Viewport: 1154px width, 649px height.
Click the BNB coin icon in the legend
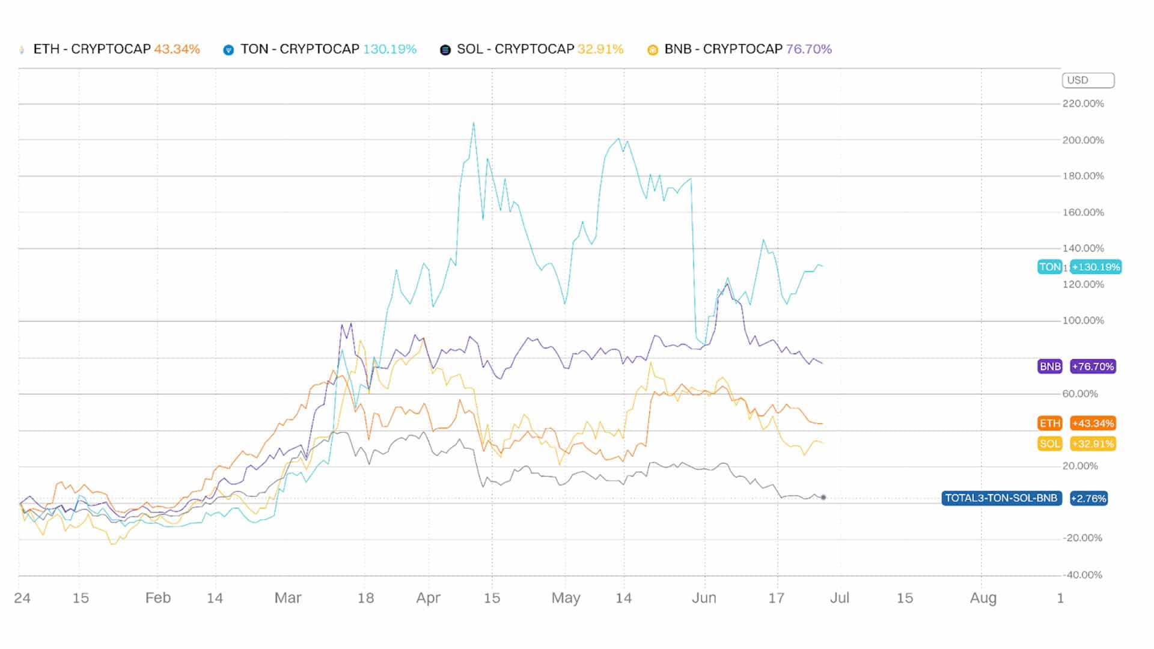tap(653, 50)
